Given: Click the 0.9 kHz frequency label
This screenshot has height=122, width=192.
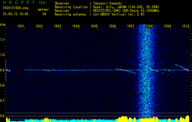Looking at the screenshot, I should pyautogui.click(x=2, y=70).
